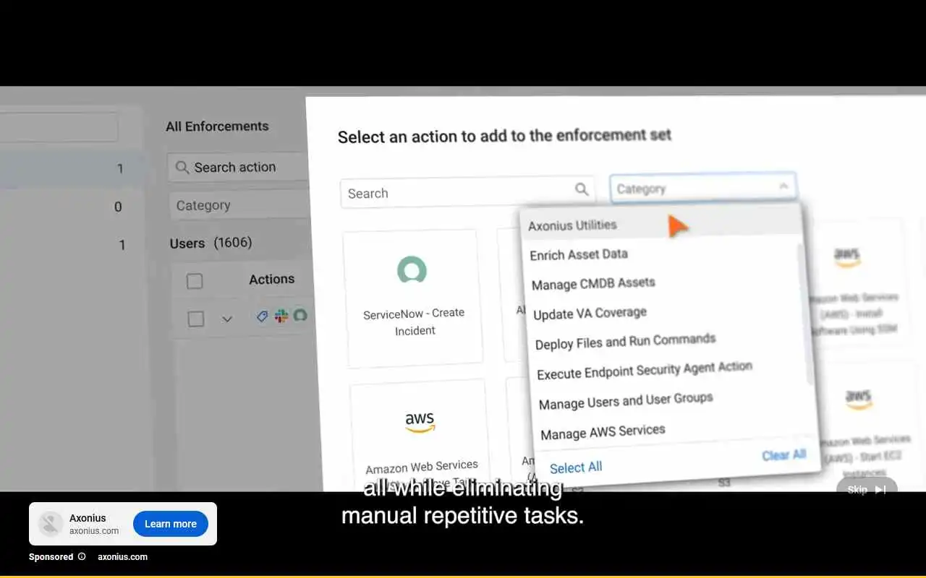Screen dimensions: 926x578
Task: Tick the checkbox in the Actions header
Action: tap(195, 281)
